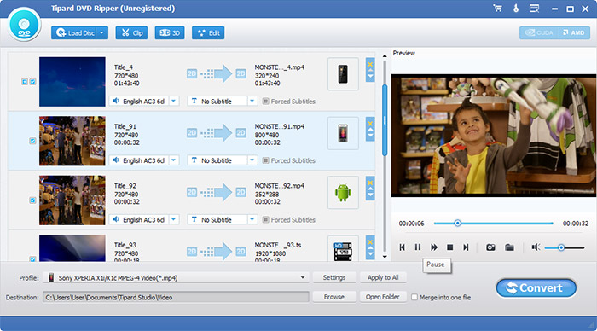
Task: Move Title_91 down with arrow icon
Action: click(370, 136)
